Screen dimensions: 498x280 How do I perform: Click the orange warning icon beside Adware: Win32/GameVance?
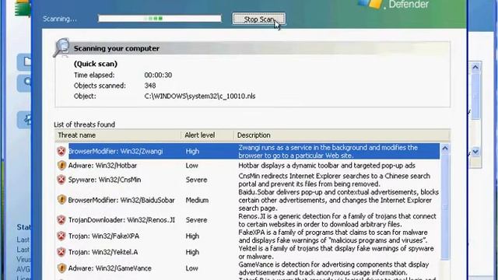(61, 268)
